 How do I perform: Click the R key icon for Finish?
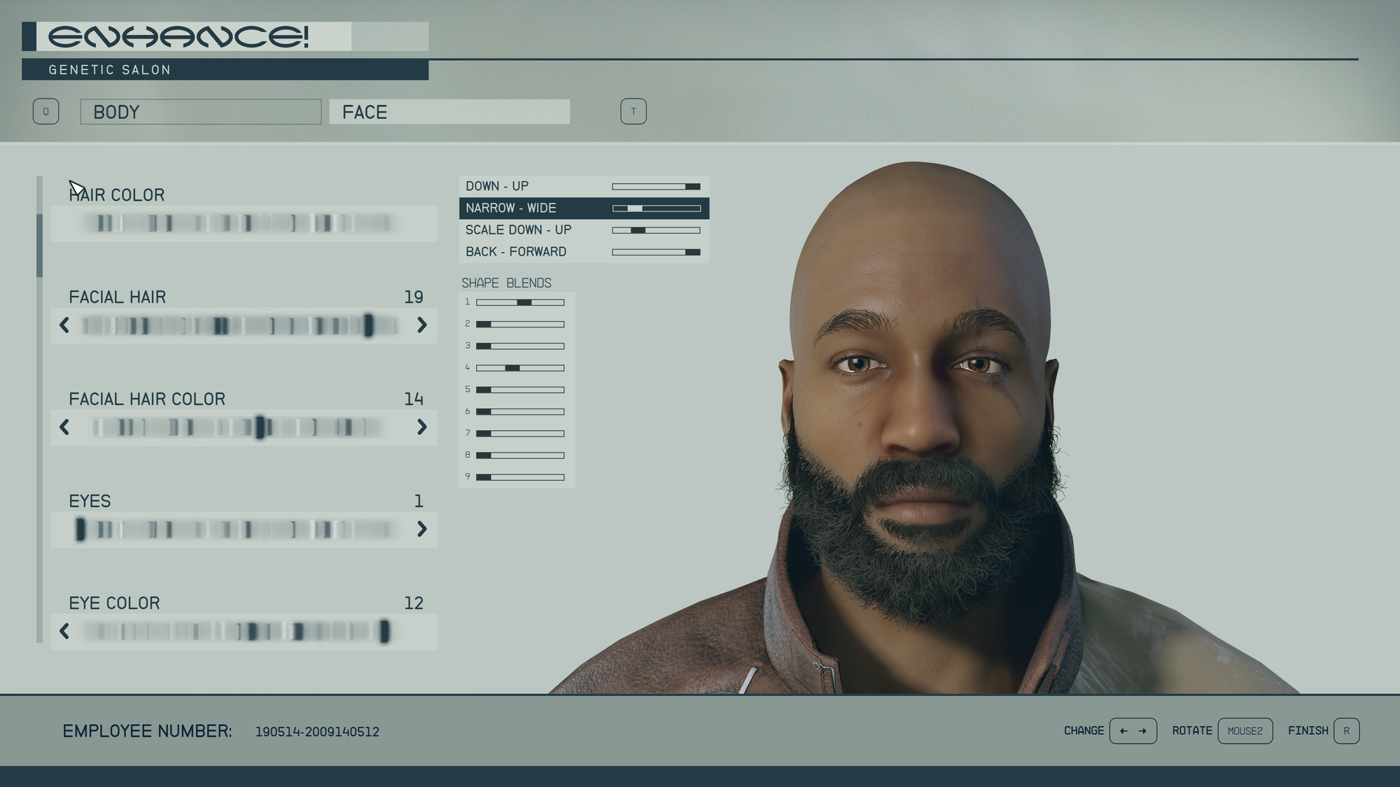[1346, 730]
